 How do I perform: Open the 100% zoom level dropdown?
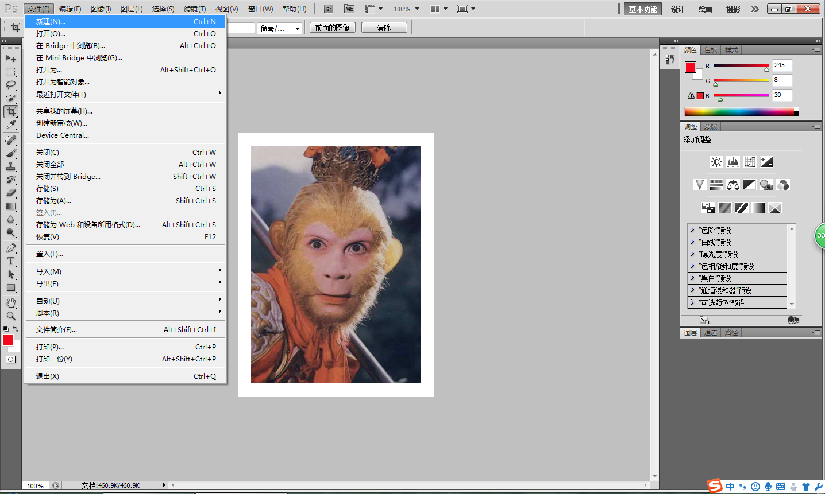tap(417, 9)
